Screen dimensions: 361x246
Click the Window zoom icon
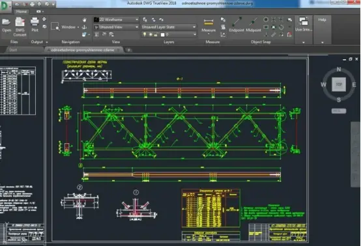(x=55, y=27)
